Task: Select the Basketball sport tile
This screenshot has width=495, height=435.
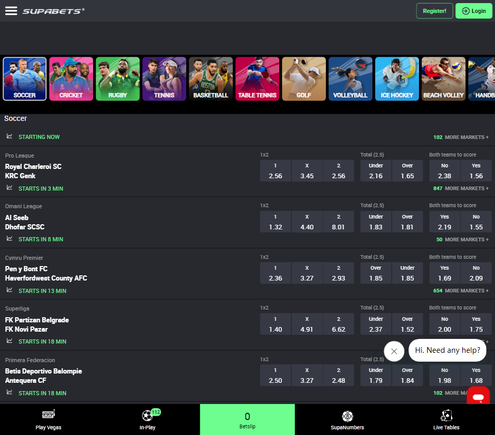Action: [x=211, y=79]
